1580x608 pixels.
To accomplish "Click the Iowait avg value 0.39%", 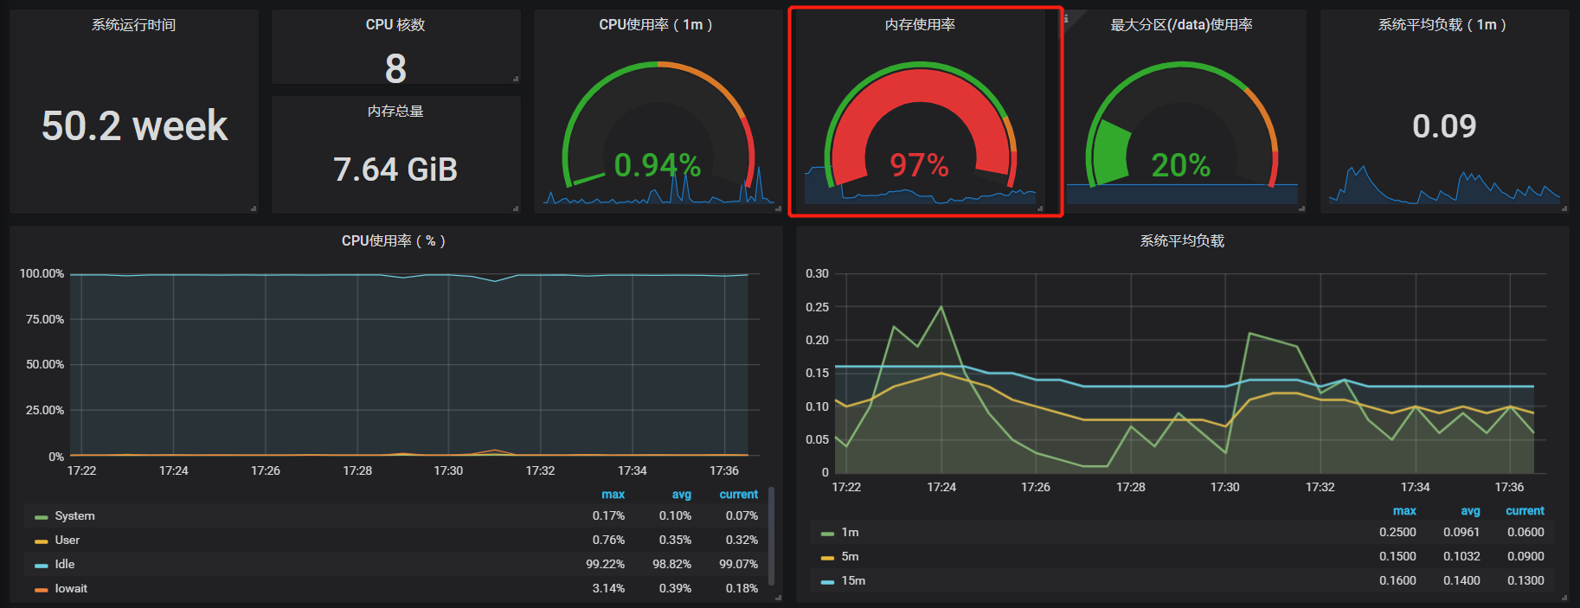I will click(675, 588).
